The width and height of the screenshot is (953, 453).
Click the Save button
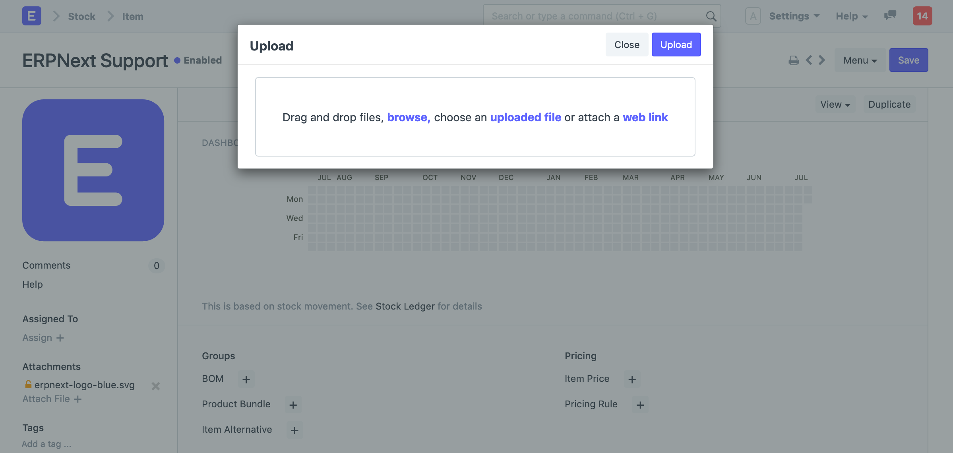point(908,60)
